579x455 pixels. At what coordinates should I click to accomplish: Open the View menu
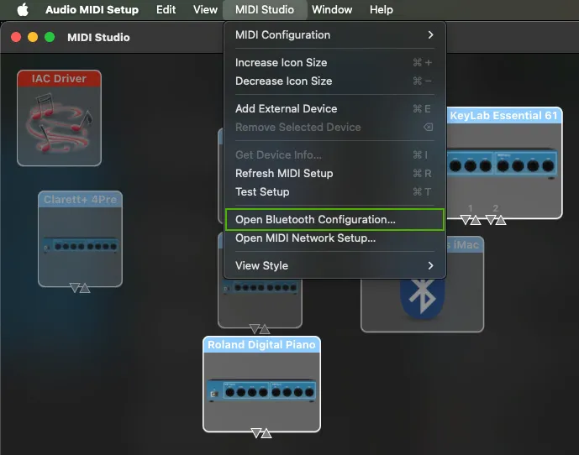(205, 9)
